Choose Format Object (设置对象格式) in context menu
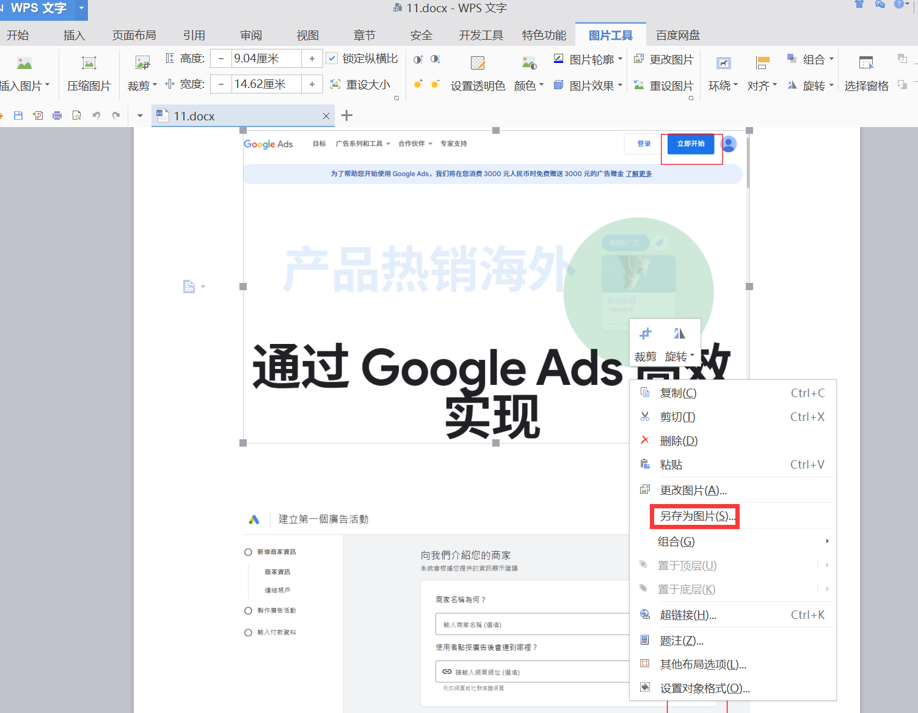The width and height of the screenshot is (918, 713). 733,688
